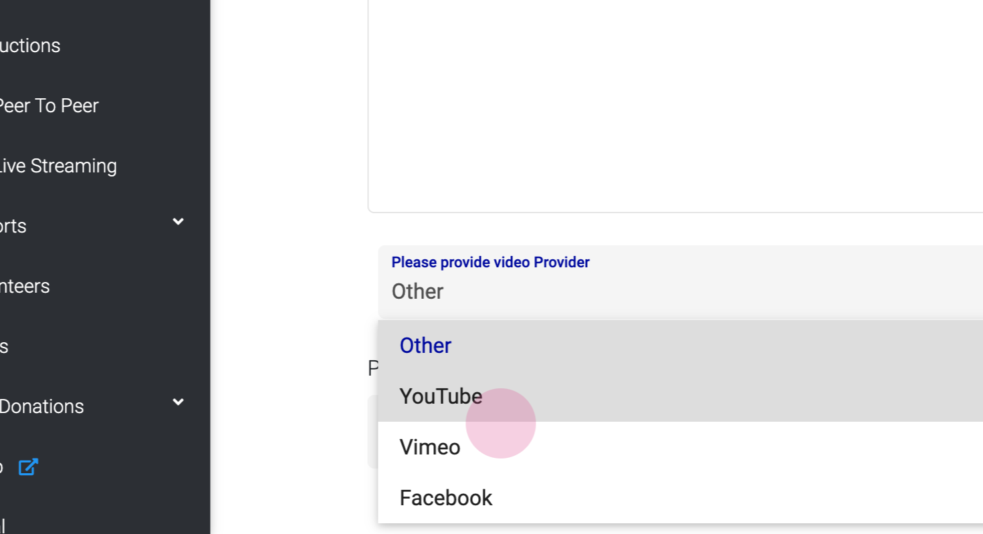Navigate to Auctions in the sidebar
The height and width of the screenshot is (534, 983).
click(x=30, y=45)
